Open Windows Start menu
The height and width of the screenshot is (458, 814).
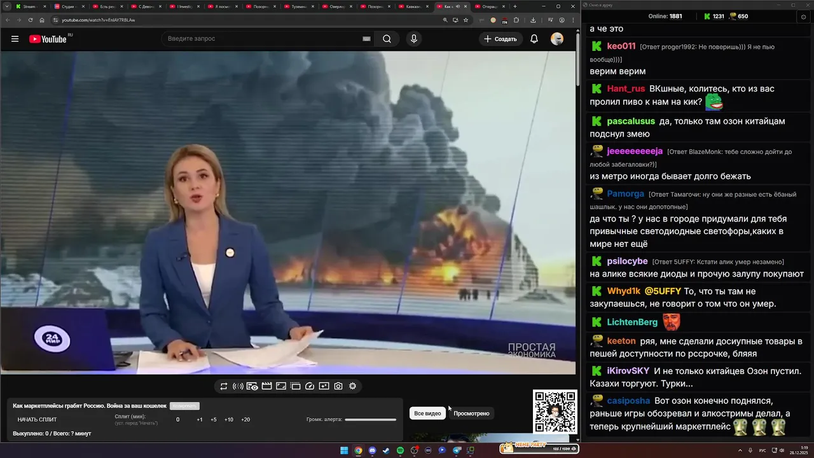(344, 450)
